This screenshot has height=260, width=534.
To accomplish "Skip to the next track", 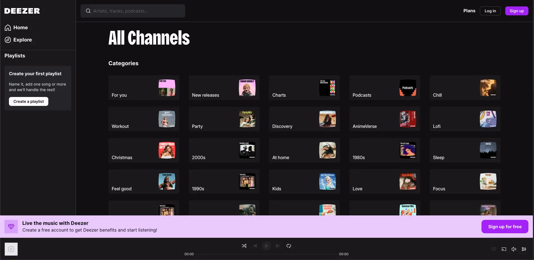I will (278, 246).
